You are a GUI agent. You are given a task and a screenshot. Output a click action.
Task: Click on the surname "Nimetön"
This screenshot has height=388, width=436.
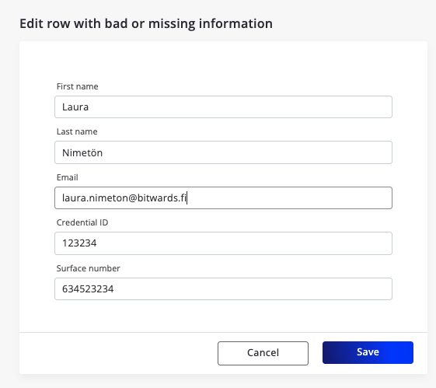[x=82, y=152]
